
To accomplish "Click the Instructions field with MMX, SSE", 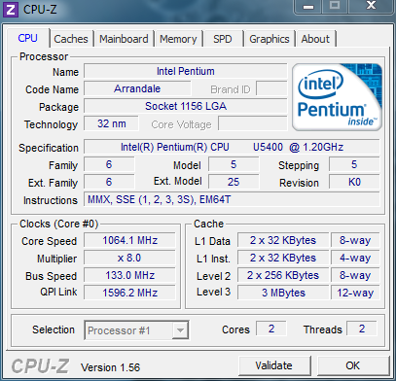I will pyautogui.click(x=232, y=199).
